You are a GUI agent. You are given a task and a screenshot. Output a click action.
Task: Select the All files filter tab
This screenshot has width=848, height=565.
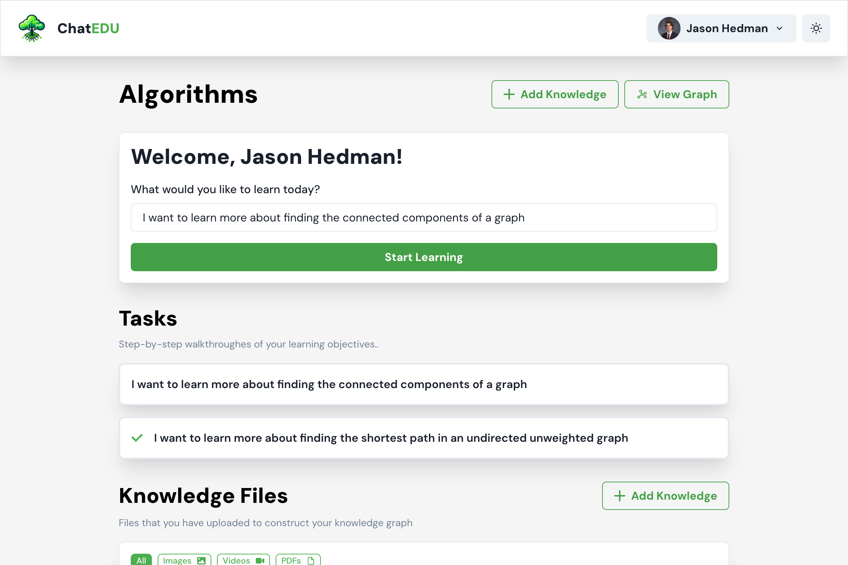(141, 560)
